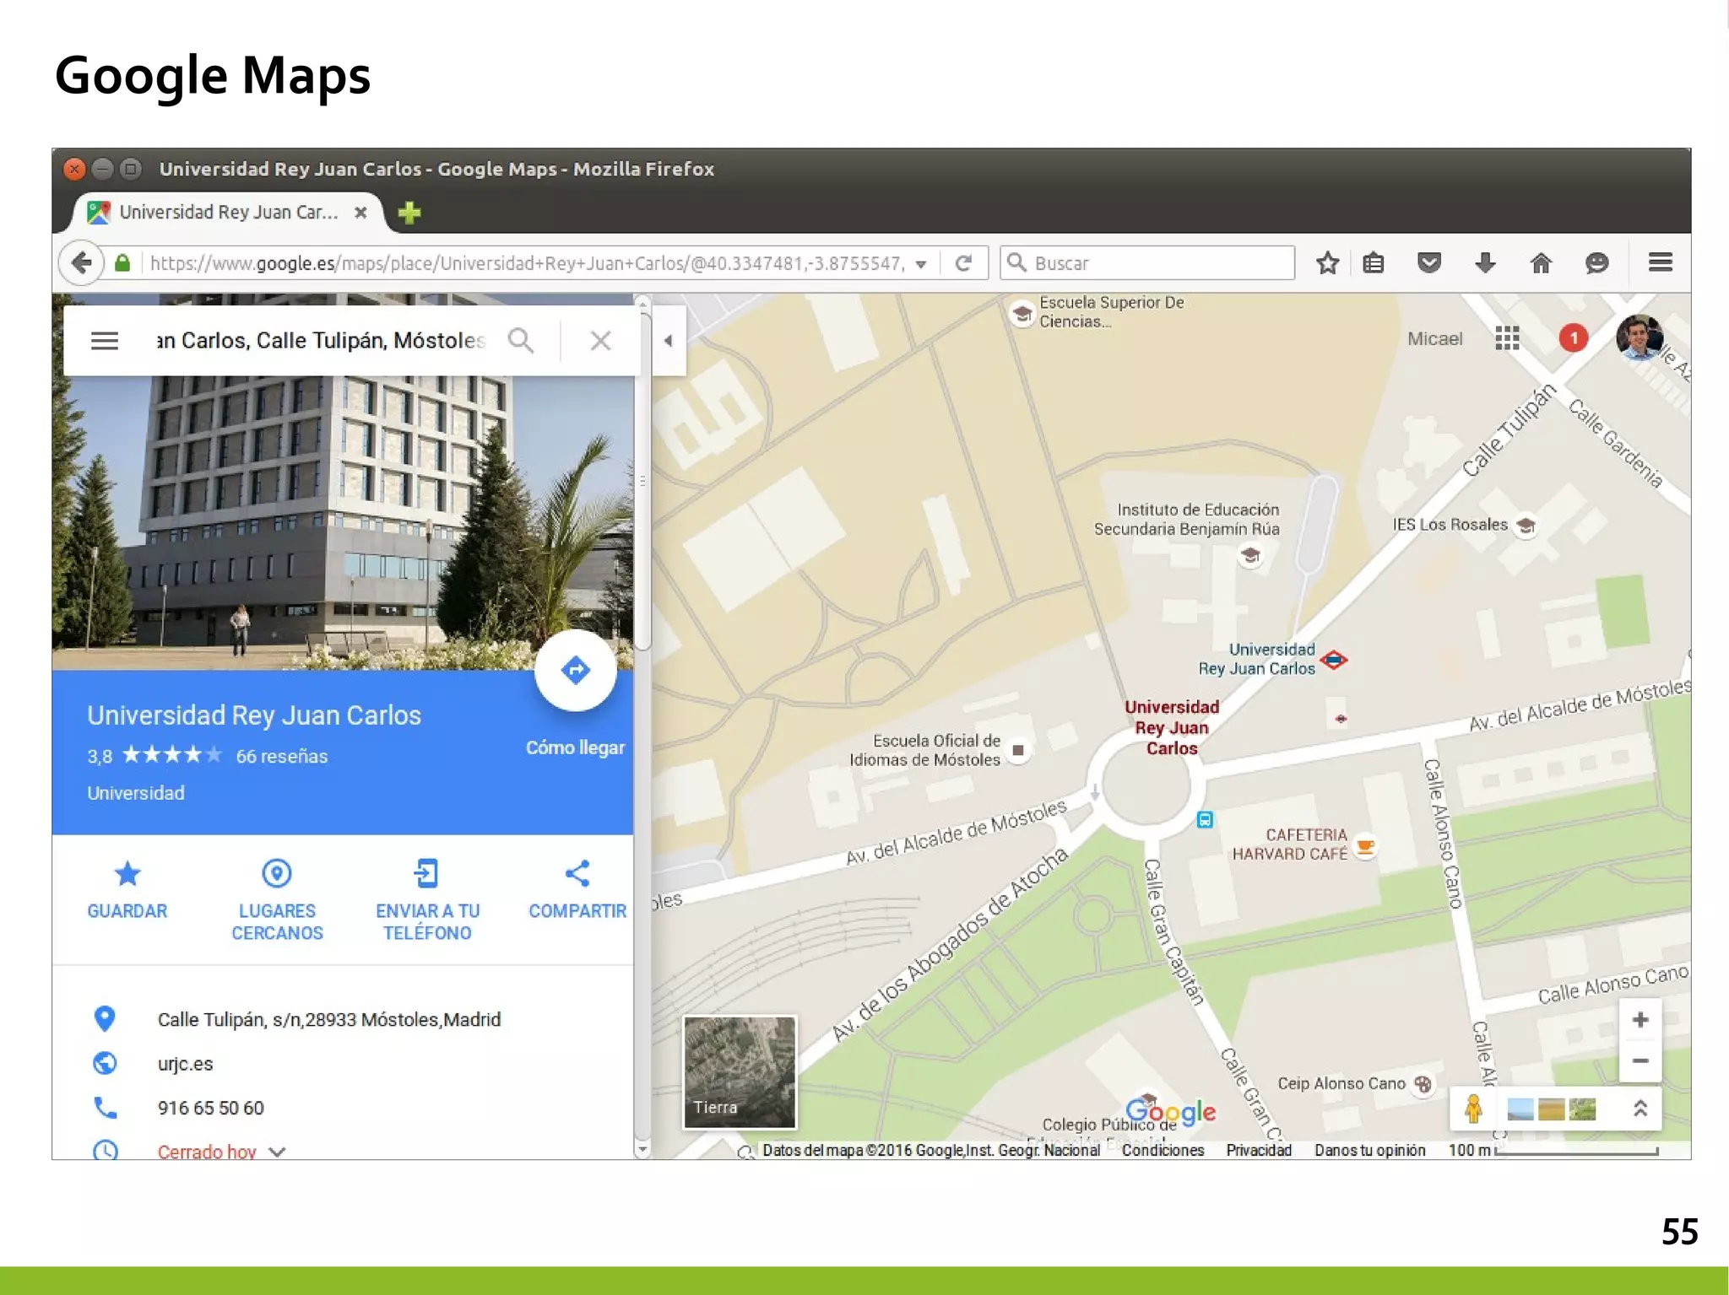Click LUGARES CERCANOS icon
Screen dimensions: 1729x1295
click(277, 874)
